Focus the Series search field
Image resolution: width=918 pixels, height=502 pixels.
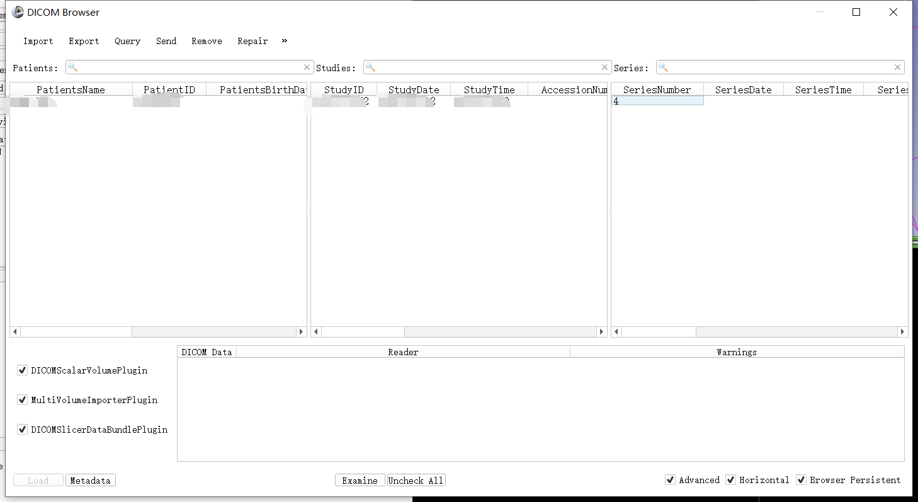tap(780, 67)
